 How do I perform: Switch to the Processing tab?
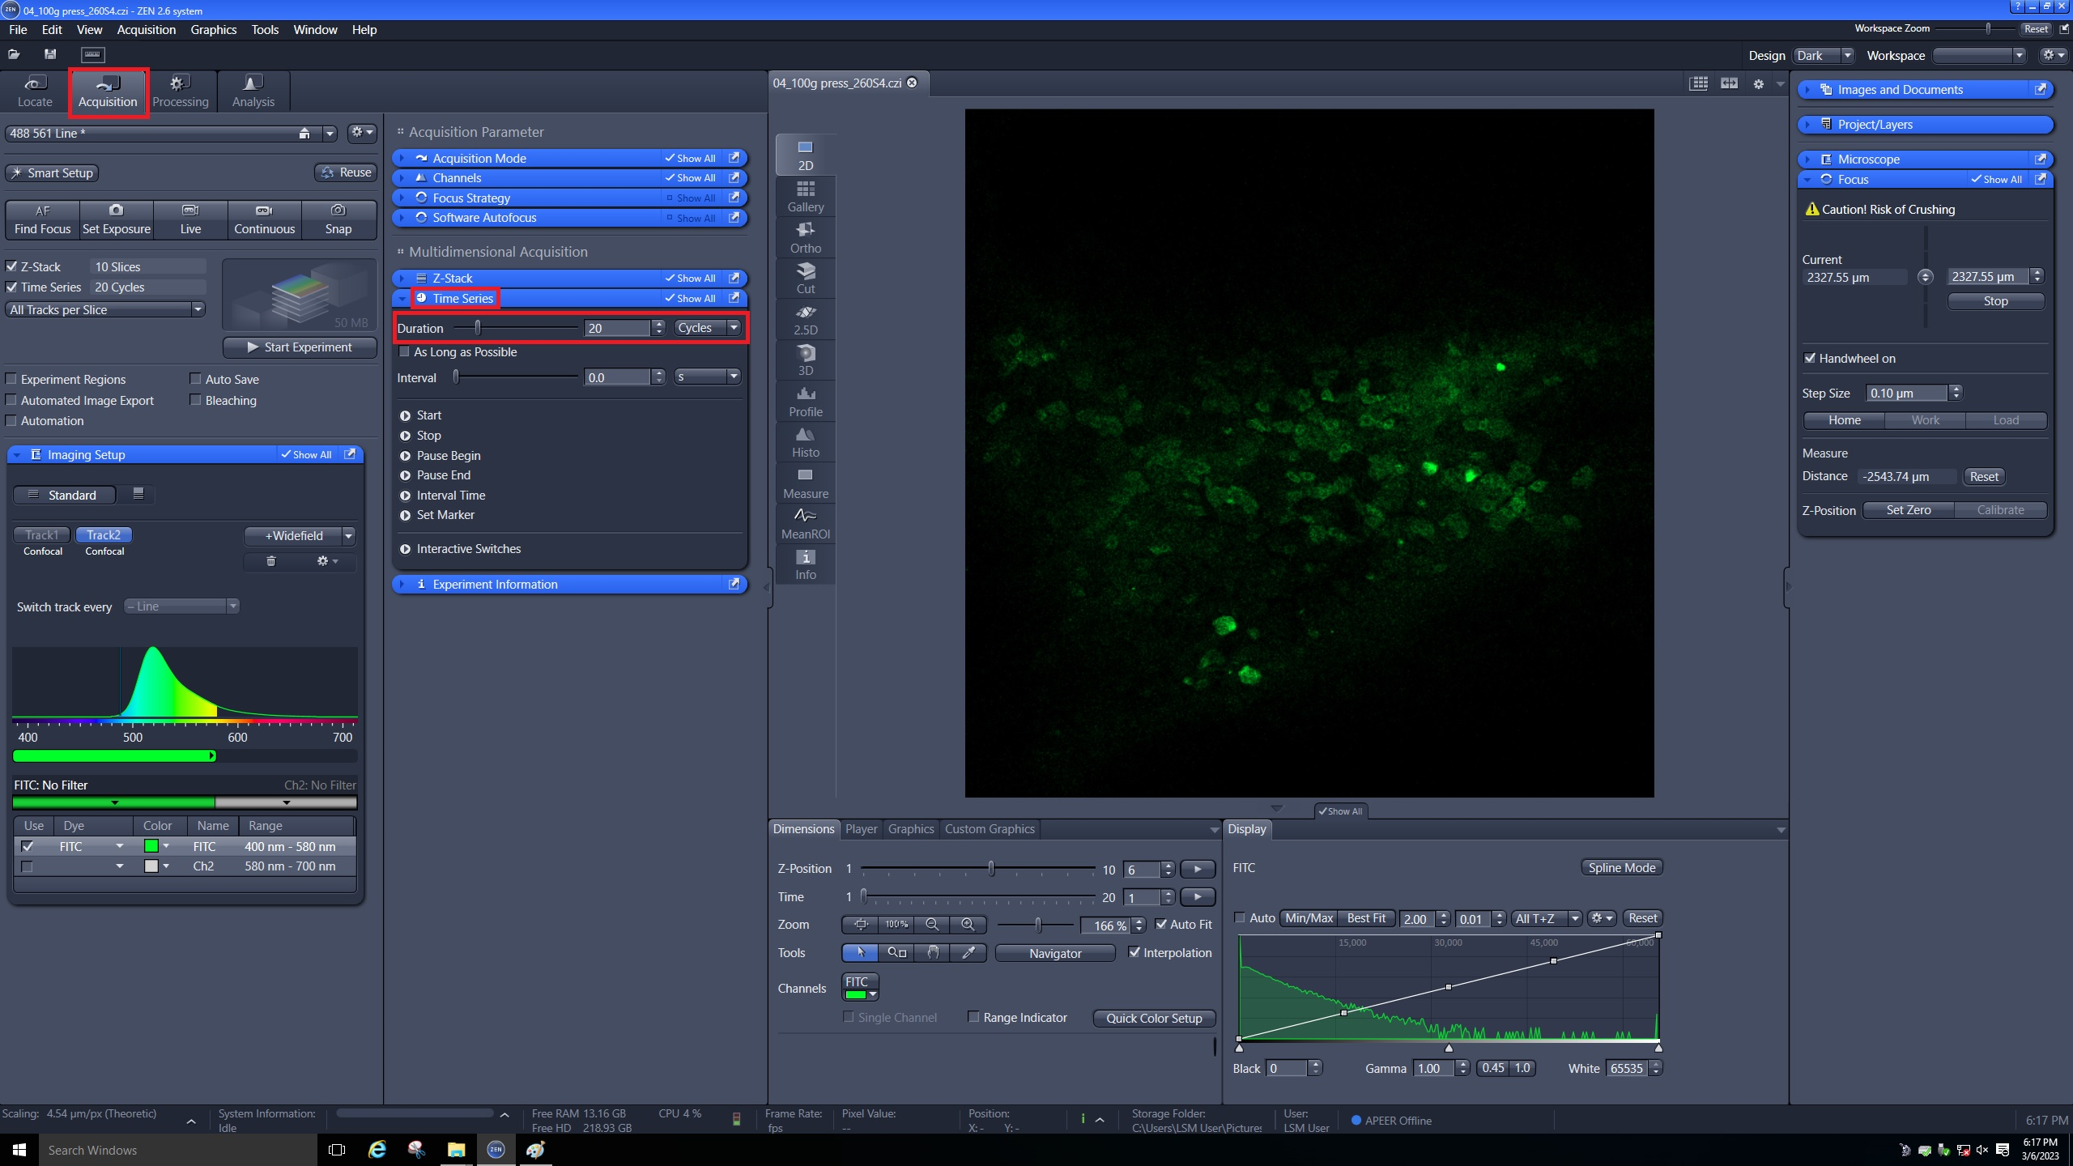[x=180, y=91]
